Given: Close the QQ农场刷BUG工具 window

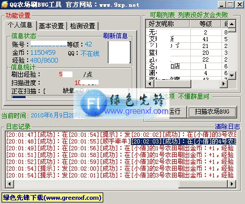Looking at the screenshot, I should [240, 5].
